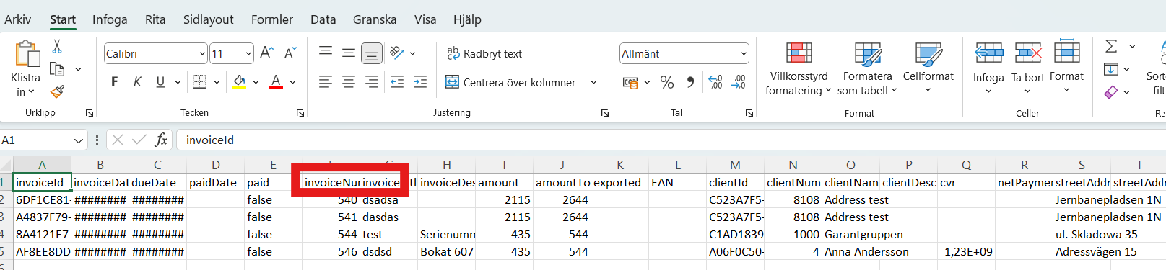Switch to the Infoga ribbon tab
The height and width of the screenshot is (270, 1166).
[110, 19]
